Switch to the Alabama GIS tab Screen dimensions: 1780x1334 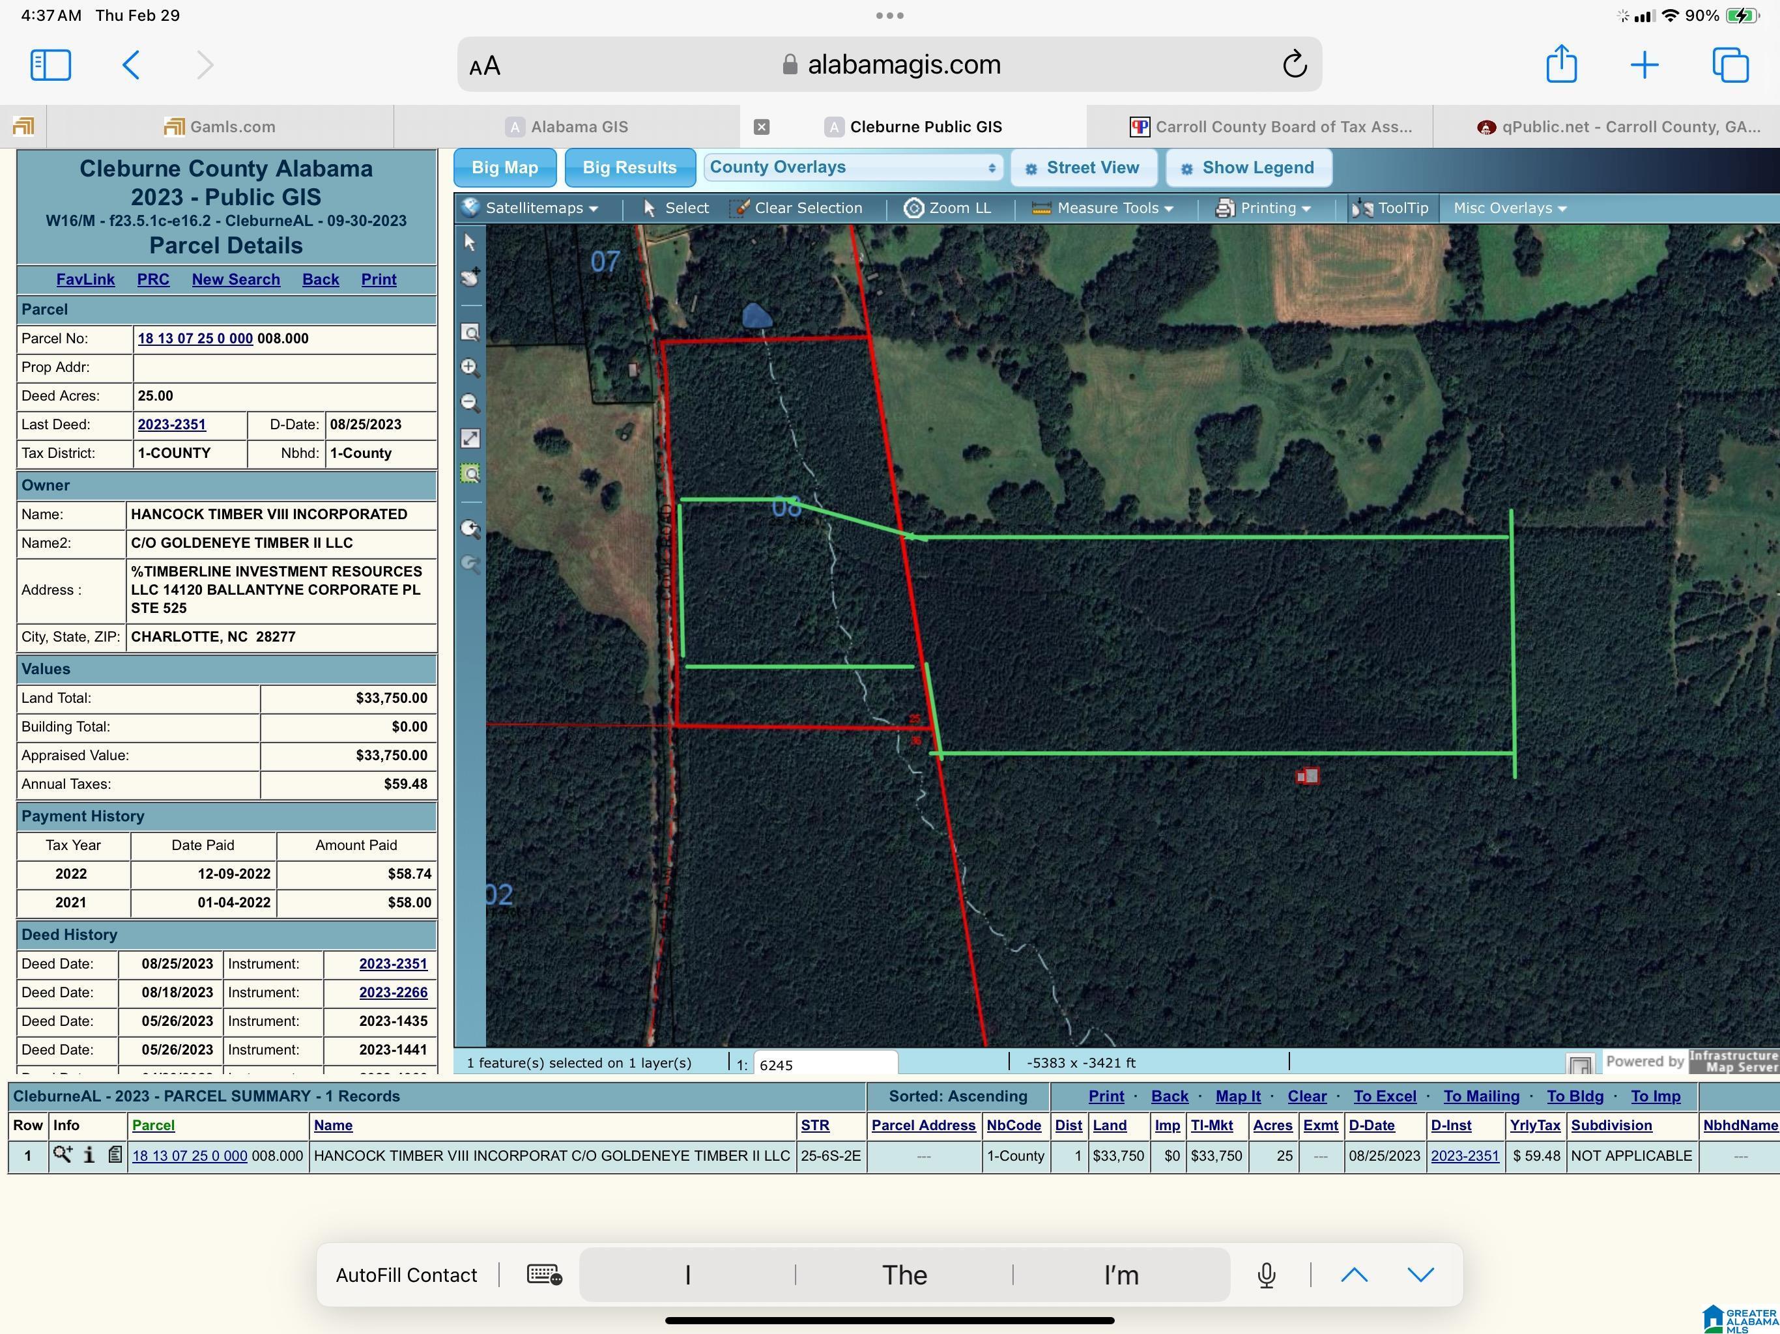coord(566,126)
